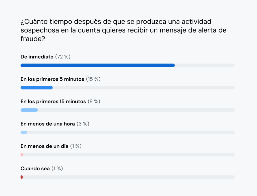The width and height of the screenshot is (257, 196).
Task: Click the light blue 15 minutos bar fill
Action: tap(29, 110)
